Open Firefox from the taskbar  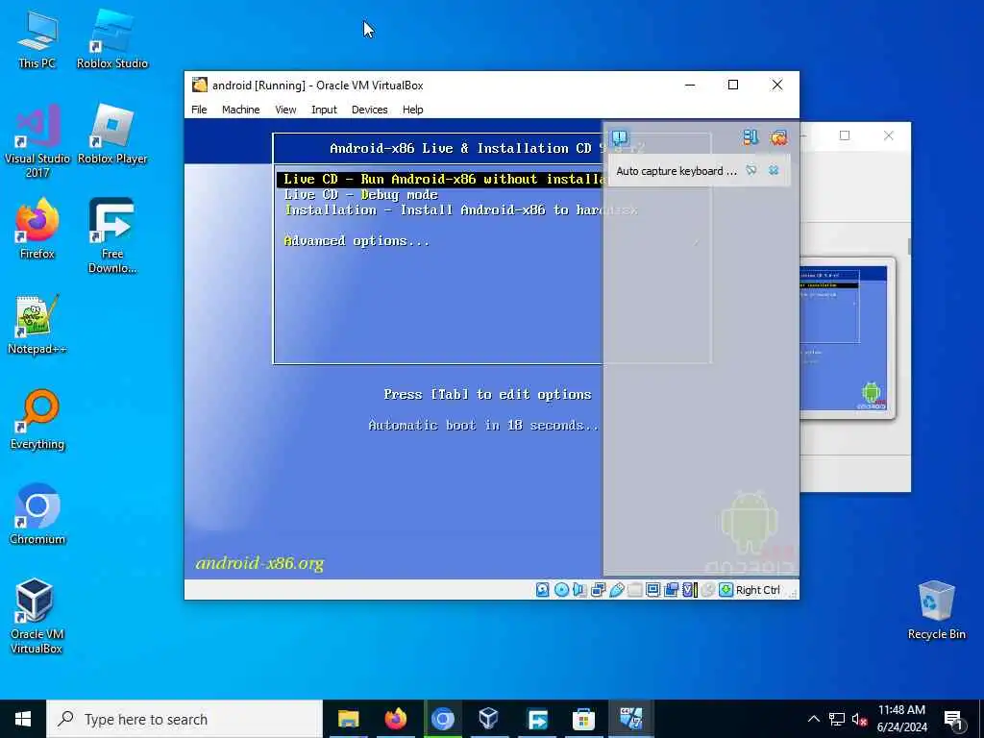(395, 719)
